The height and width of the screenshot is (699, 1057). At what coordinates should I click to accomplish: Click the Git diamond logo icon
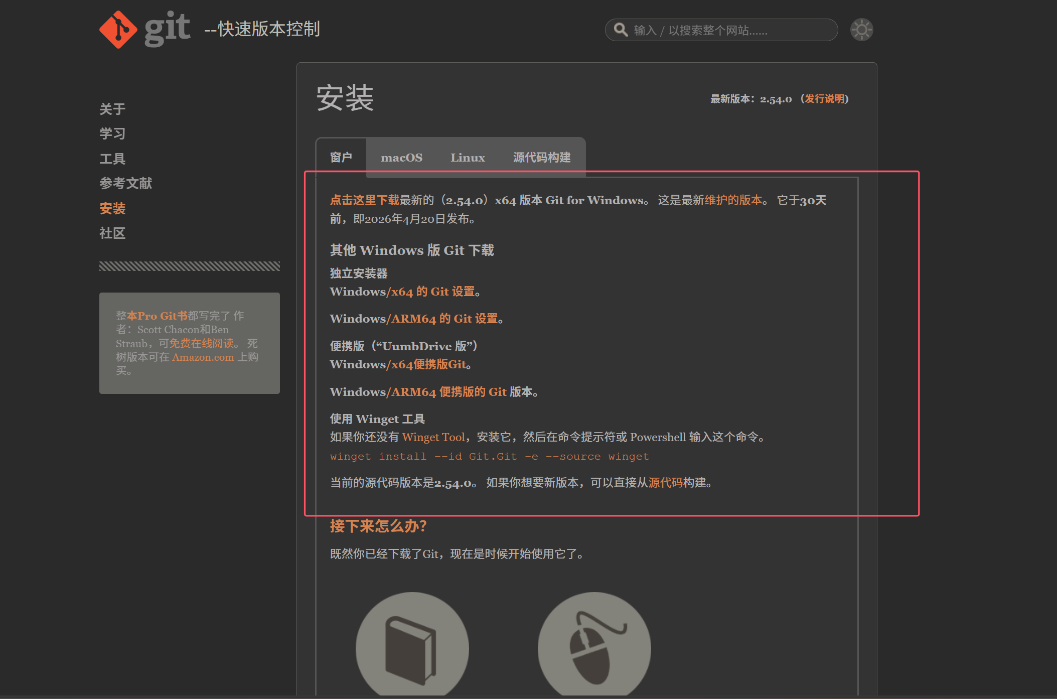(118, 30)
